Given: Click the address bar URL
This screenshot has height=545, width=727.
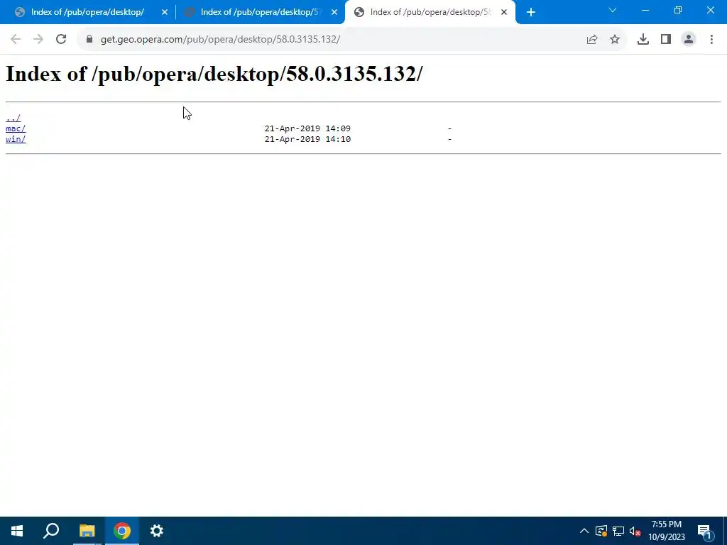Looking at the screenshot, I should click(220, 40).
